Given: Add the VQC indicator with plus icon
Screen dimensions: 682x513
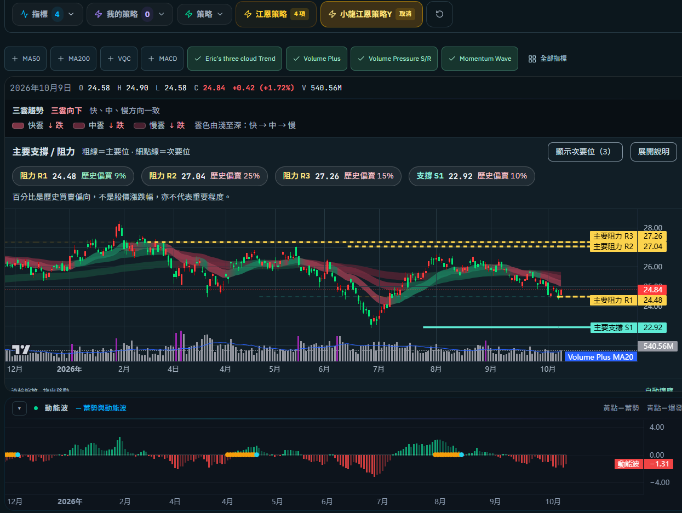Looking at the screenshot, I should click(x=119, y=59).
